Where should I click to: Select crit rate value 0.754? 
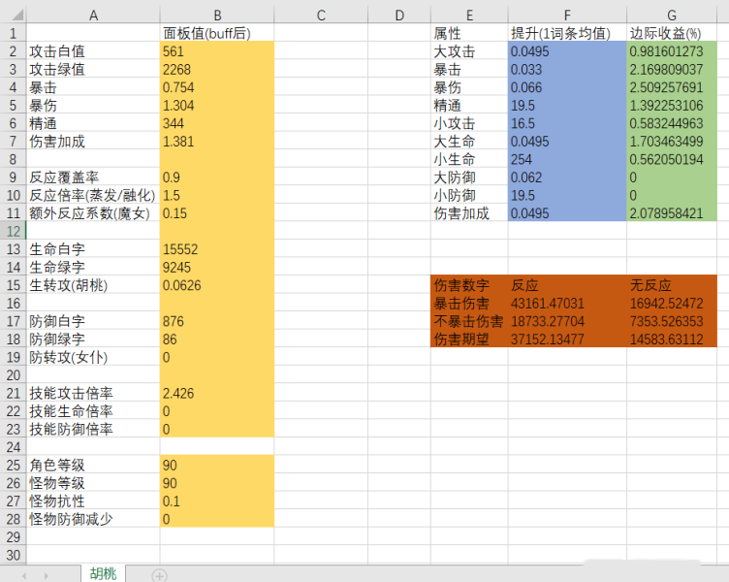[x=217, y=87]
